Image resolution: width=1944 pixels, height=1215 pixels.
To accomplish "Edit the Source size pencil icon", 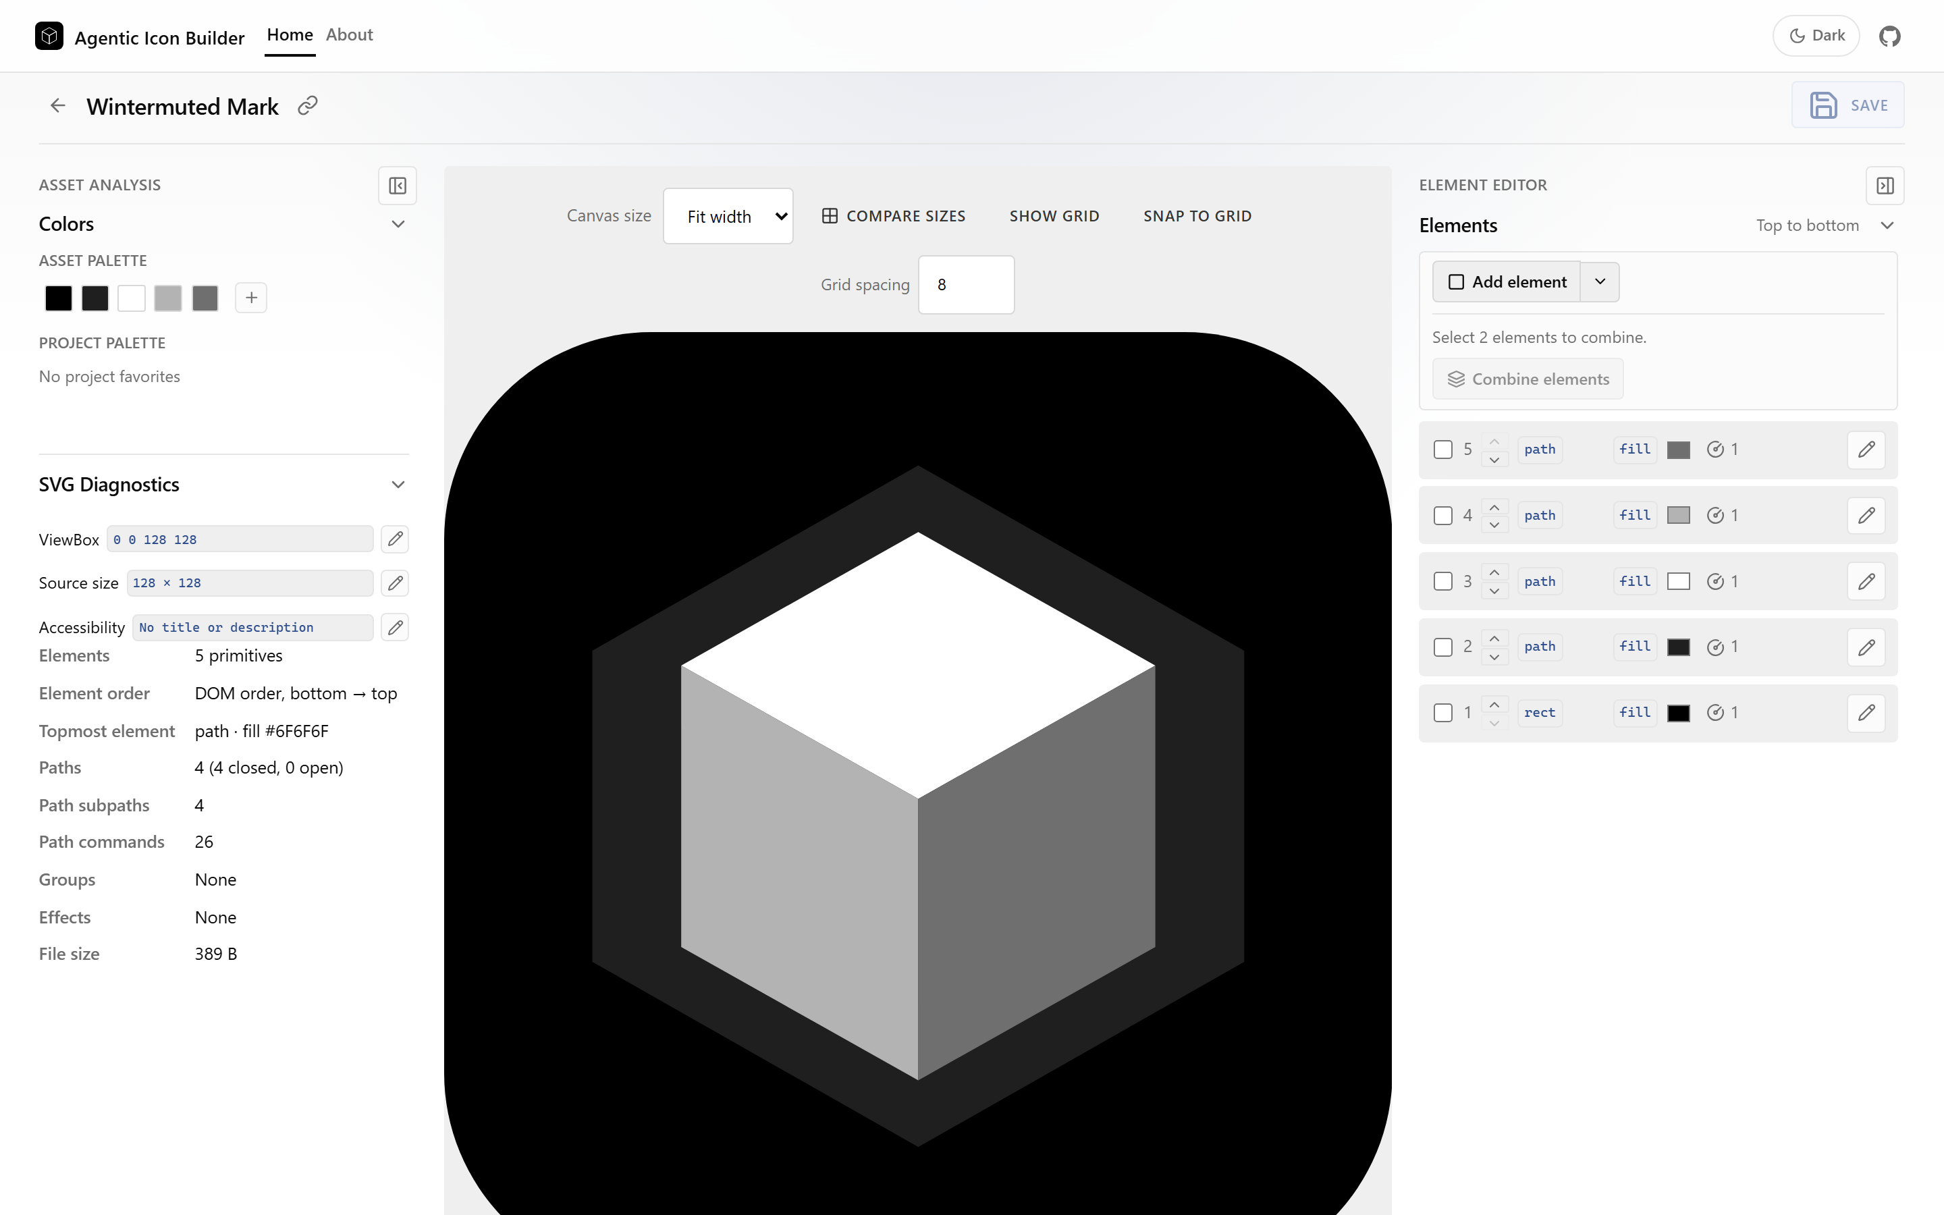I will (x=396, y=583).
